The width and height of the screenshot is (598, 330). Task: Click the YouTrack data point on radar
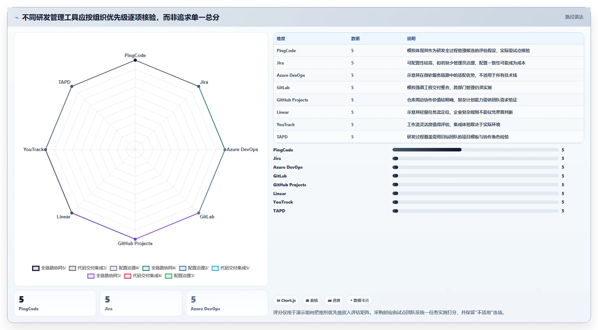coord(45,150)
